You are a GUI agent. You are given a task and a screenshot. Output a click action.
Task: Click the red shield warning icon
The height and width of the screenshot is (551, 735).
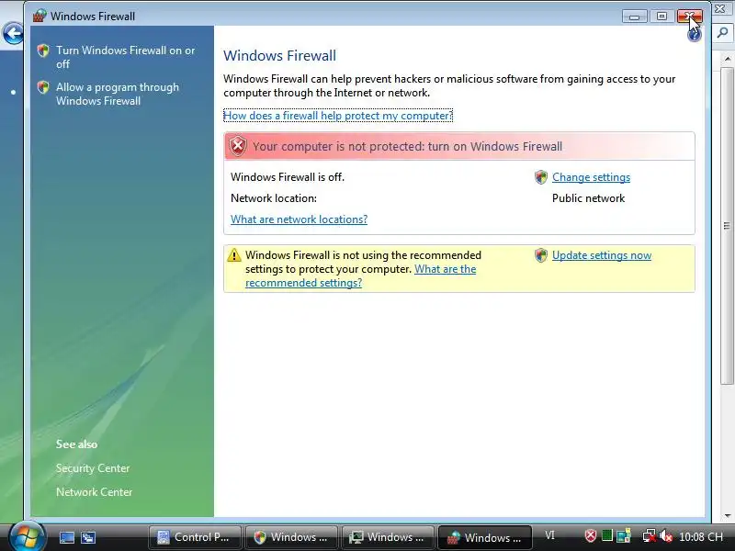click(238, 146)
